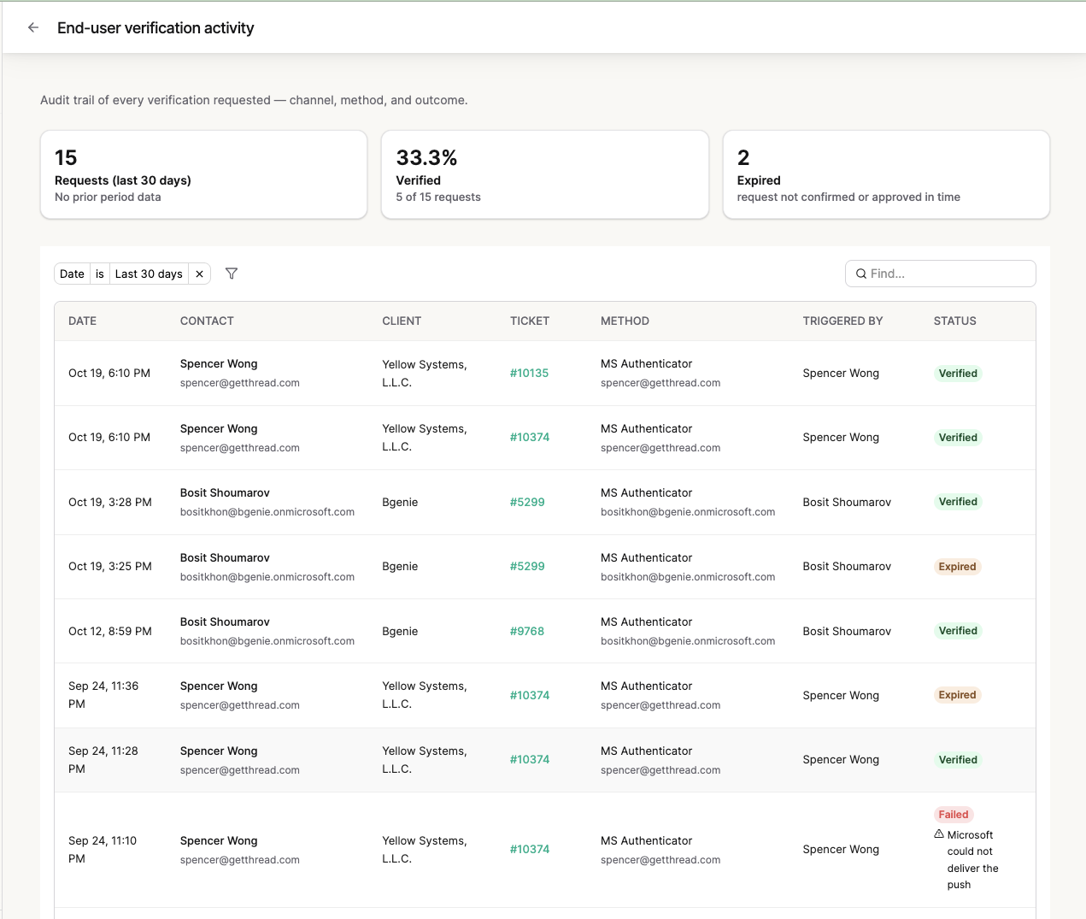
Task: Click the 'Sep 24, 11:10 PM' date cell
Action: (x=103, y=850)
